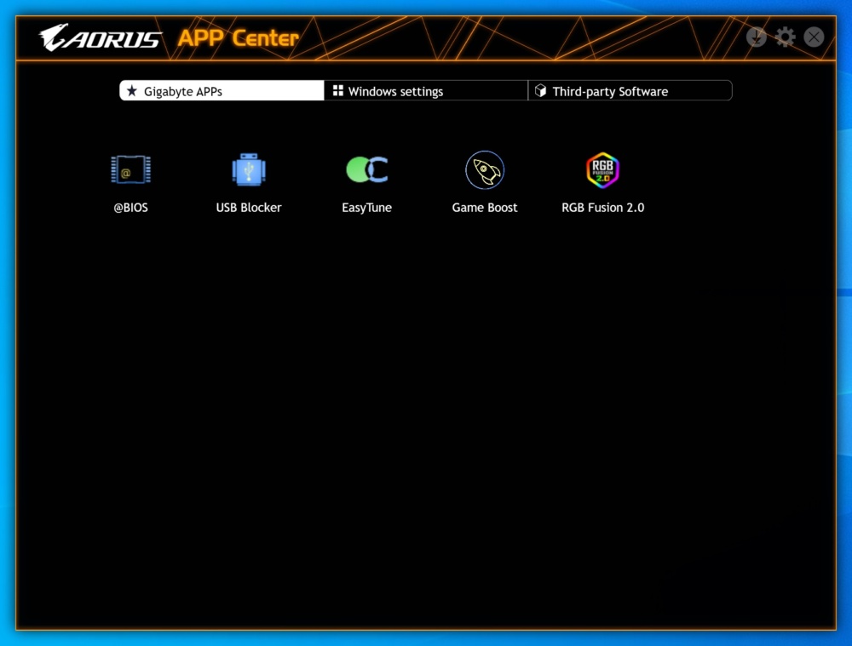Click the star icon on Gigabyte APPs

coord(131,91)
